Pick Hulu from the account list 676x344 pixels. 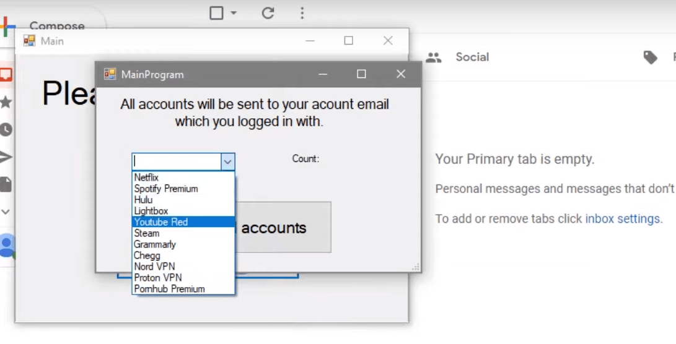coord(183,200)
